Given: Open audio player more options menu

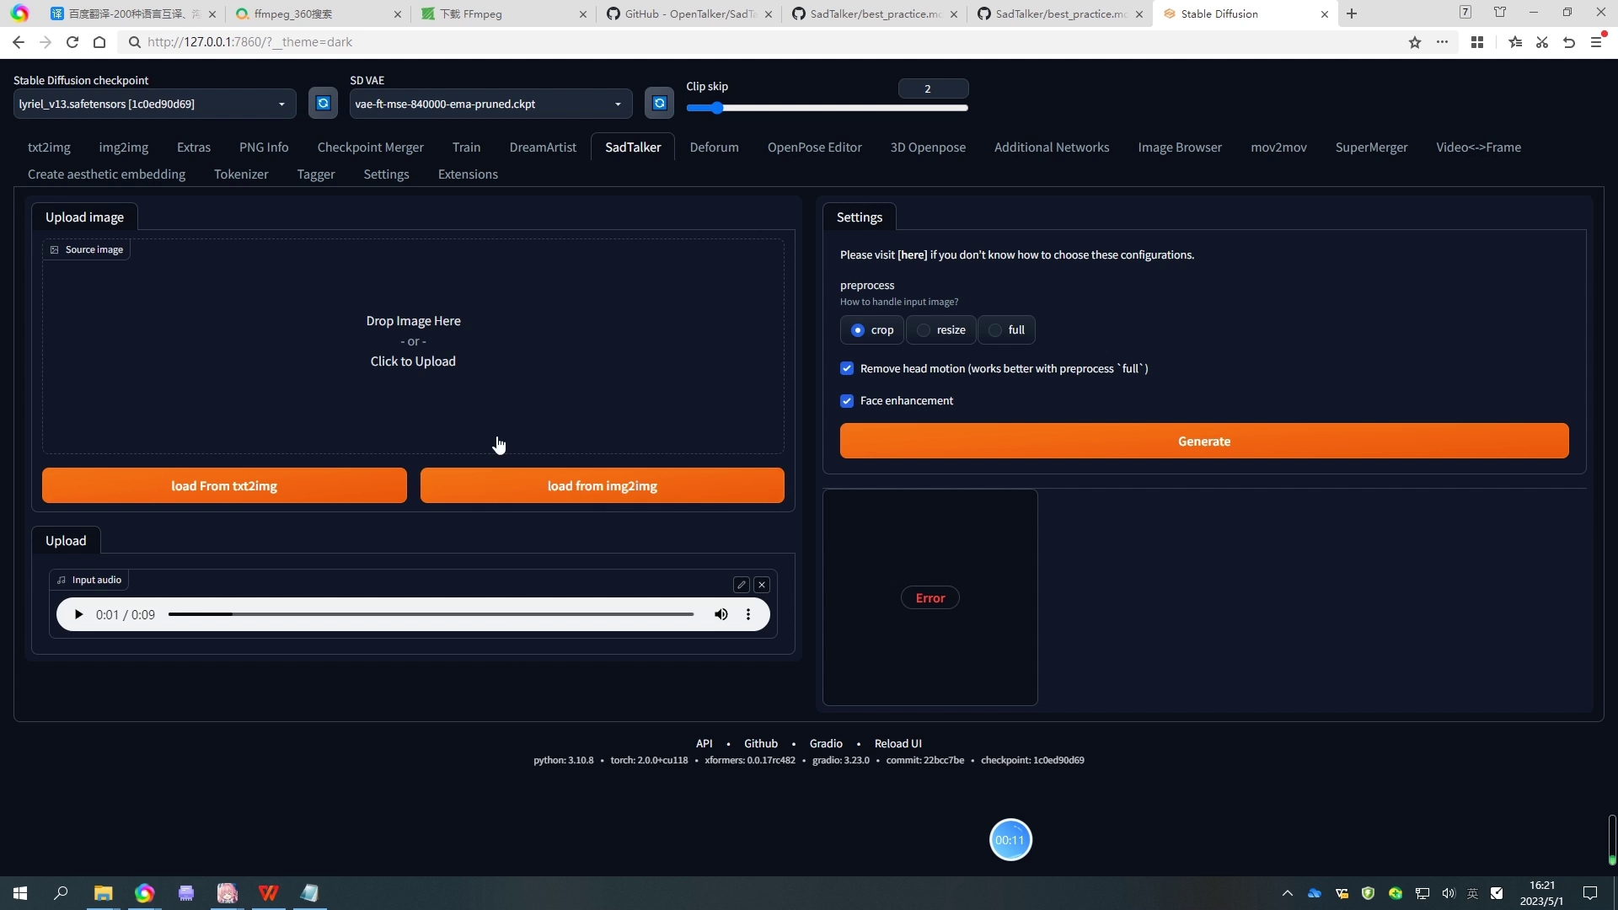Looking at the screenshot, I should point(748,615).
